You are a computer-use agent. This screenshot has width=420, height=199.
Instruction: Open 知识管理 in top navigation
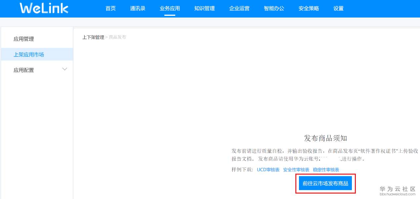click(x=204, y=9)
